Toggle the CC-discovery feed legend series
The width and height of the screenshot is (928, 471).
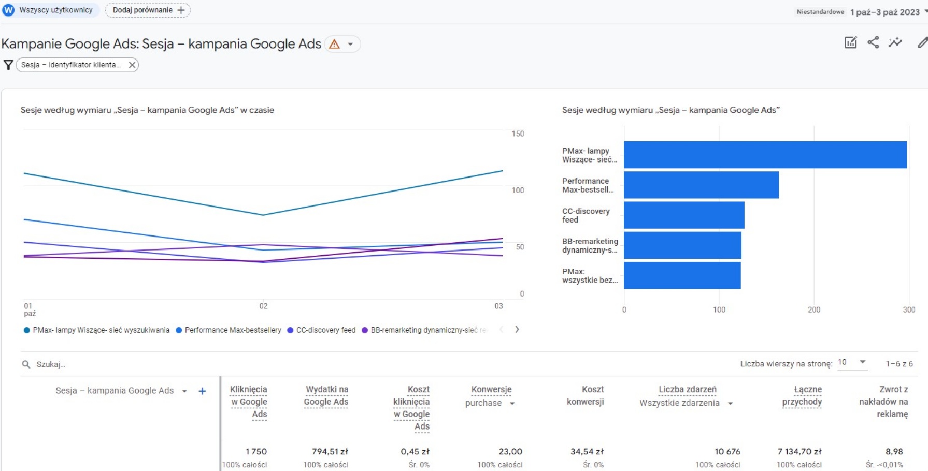tap(325, 330)
